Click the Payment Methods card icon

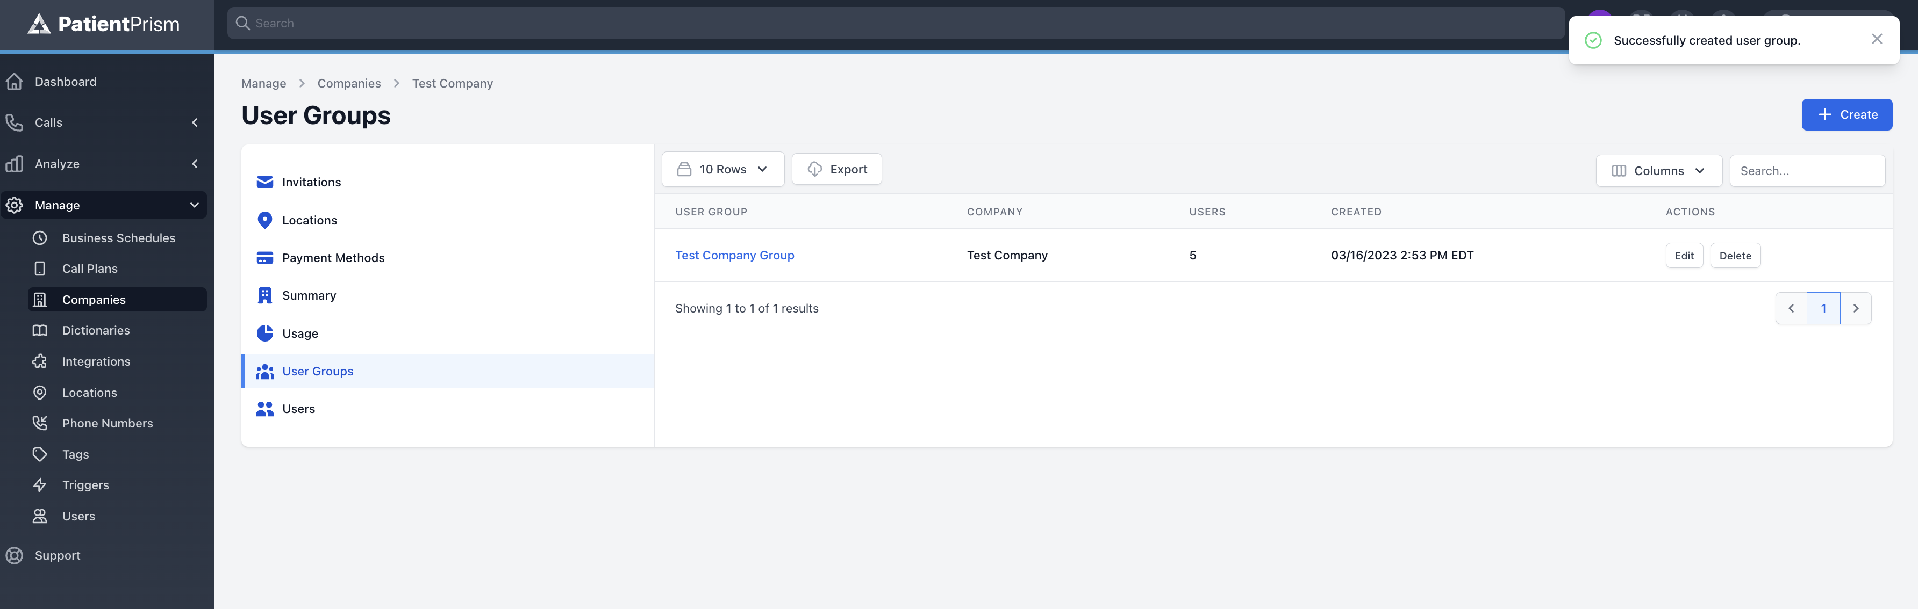pyautogui.click(x=264, y=258)
